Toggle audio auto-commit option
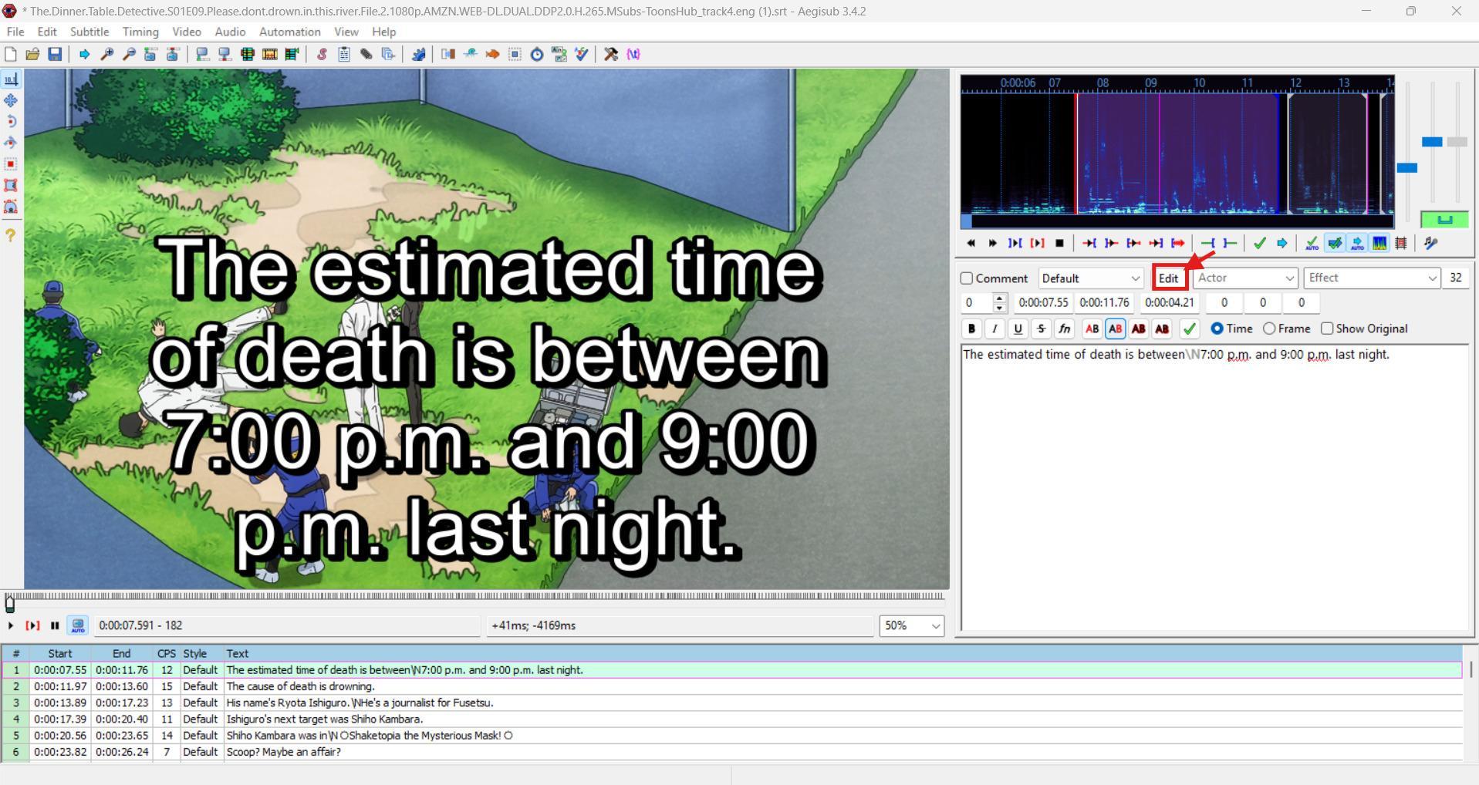1479x785 pixels. tap(1312, 243)
